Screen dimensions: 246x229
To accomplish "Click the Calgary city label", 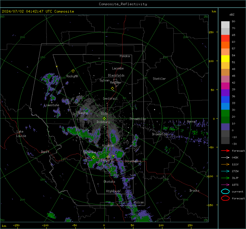I will coord(107,160).
